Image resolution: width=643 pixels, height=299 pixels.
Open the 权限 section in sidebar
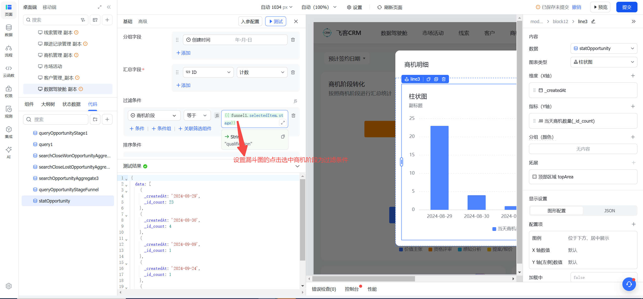[x=9, y=92]
